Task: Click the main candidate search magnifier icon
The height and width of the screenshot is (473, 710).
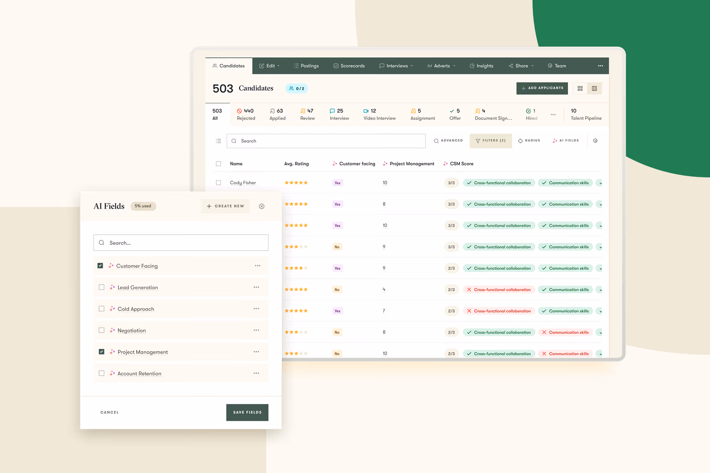Action: pos(234,141)
